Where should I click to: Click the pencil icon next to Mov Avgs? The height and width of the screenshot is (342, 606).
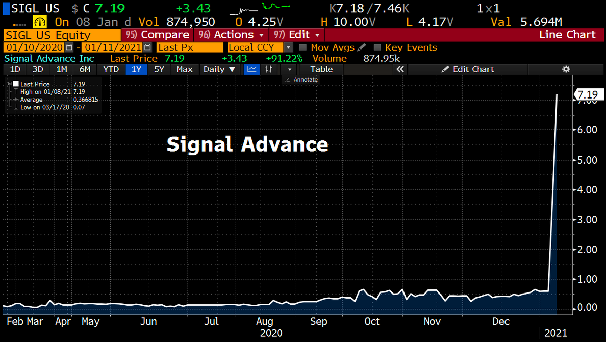click(x=362, y=47)
